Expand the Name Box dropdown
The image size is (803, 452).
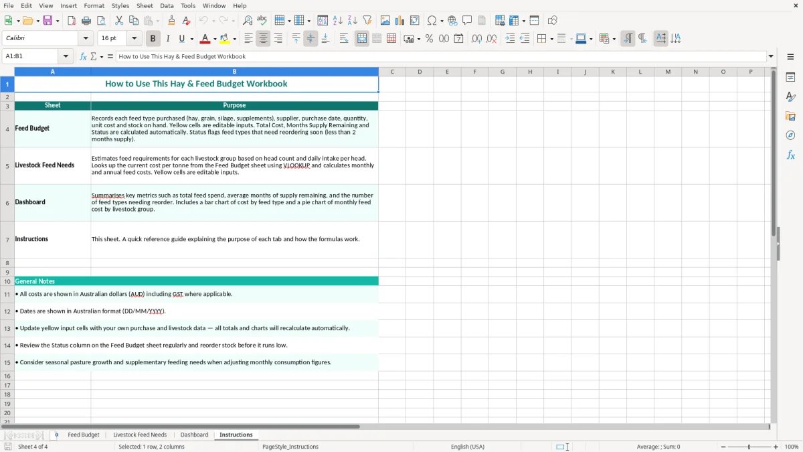click(x=66, y=56)
